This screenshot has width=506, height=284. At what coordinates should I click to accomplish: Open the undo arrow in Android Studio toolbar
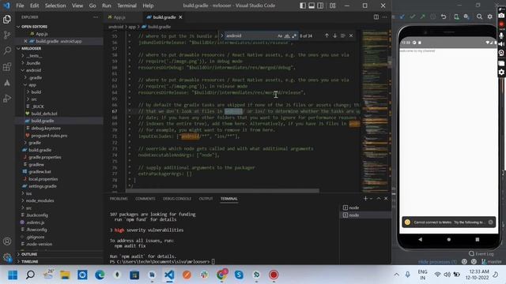[x=444, y=17]
